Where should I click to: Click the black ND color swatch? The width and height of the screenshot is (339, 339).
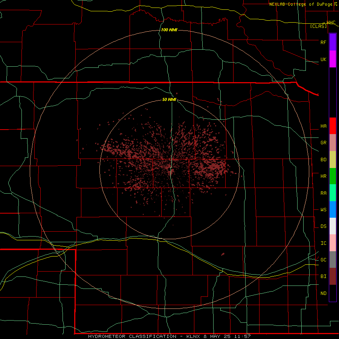(333, 293)
